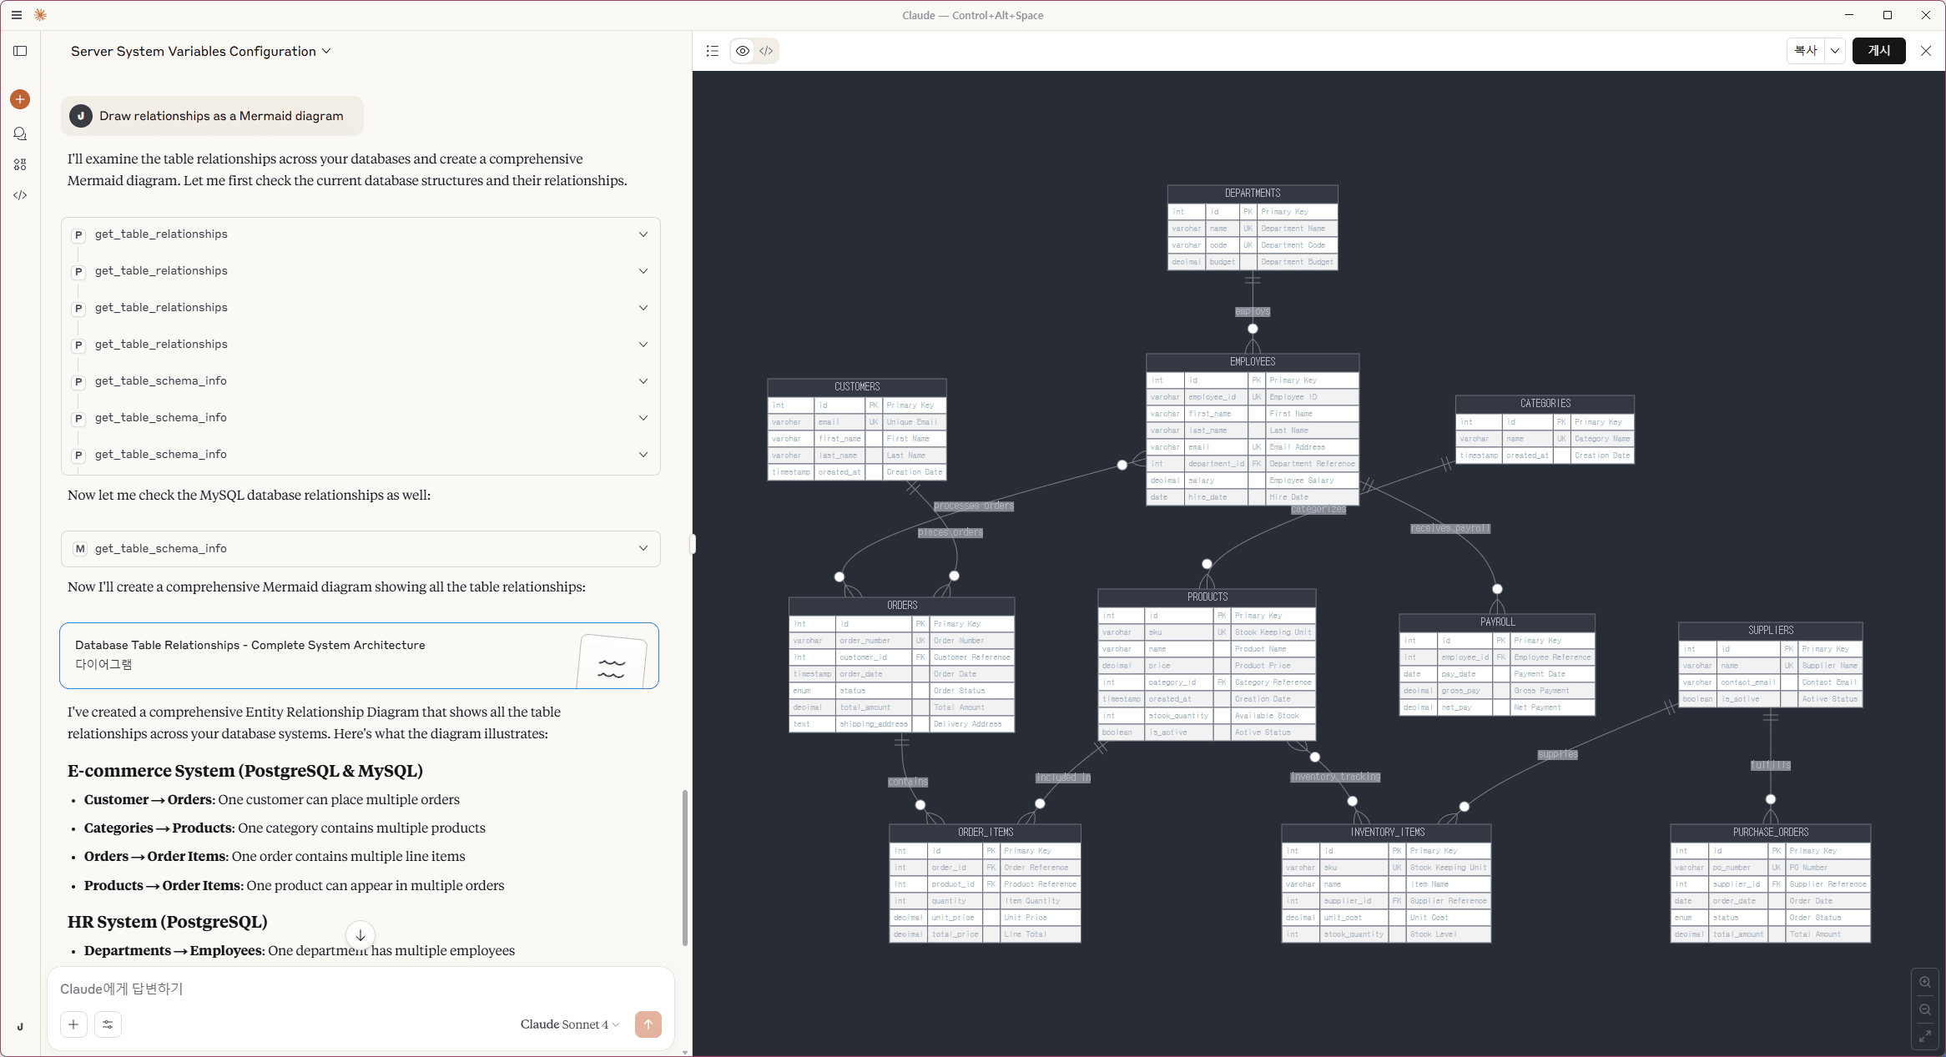Switch to preview eye view
The width and height of the screenshot is (1946, 1057).
tap(742, 51)
